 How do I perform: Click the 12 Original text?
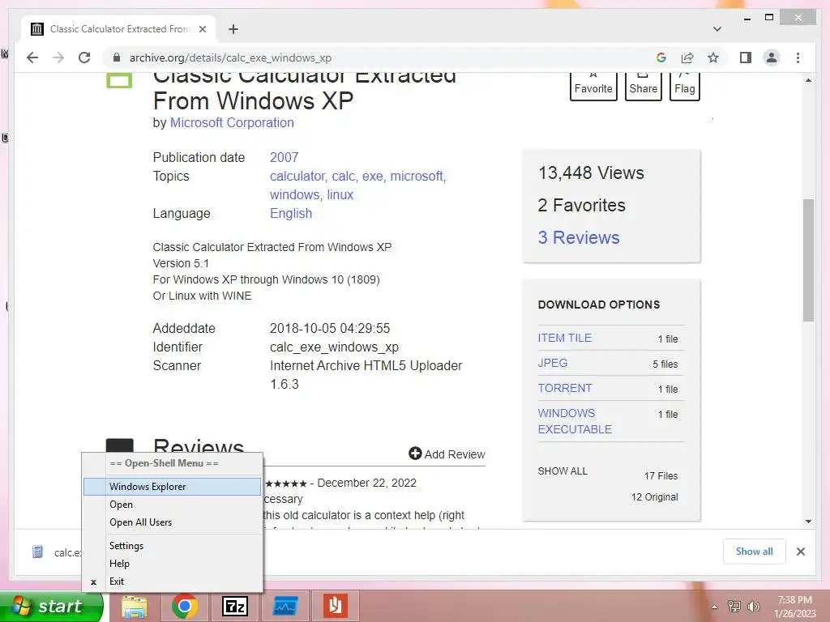tap(654, 497)
